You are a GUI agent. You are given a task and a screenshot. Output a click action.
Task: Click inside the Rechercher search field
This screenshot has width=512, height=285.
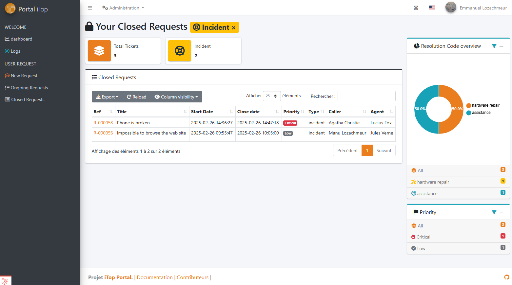click(x=366, y=96)
